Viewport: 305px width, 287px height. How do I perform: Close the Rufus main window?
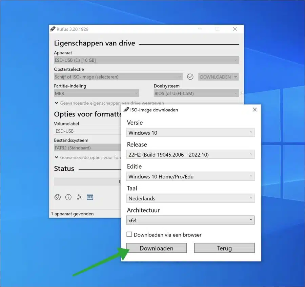(235, 29)
